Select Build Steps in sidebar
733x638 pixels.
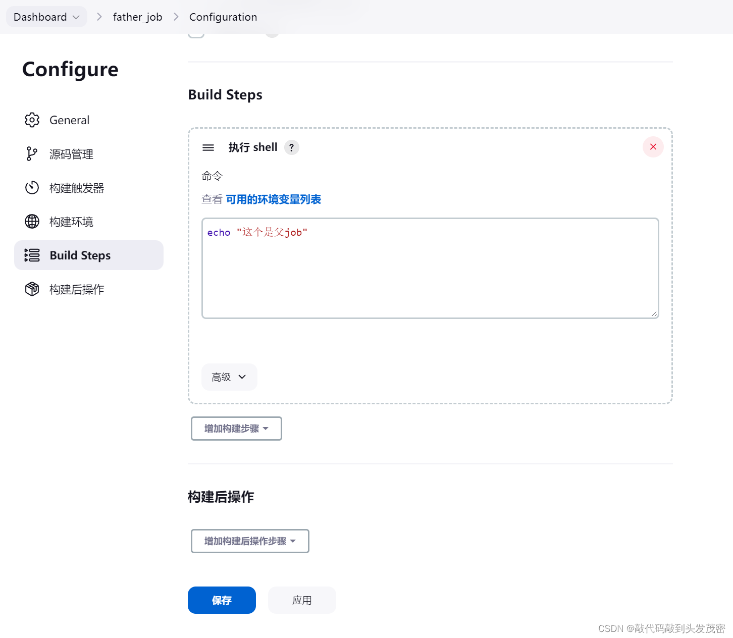[x=89, y=255]
